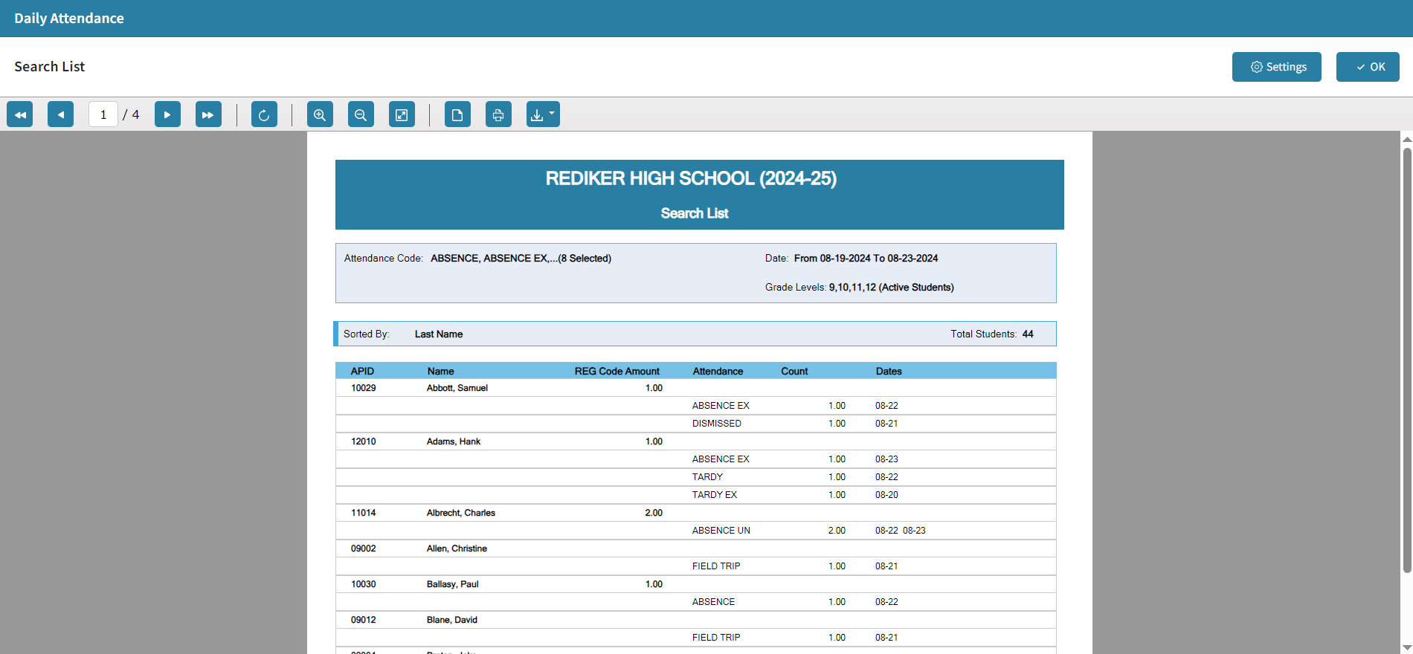Confirm with the OK button

tap(1368, 67)
